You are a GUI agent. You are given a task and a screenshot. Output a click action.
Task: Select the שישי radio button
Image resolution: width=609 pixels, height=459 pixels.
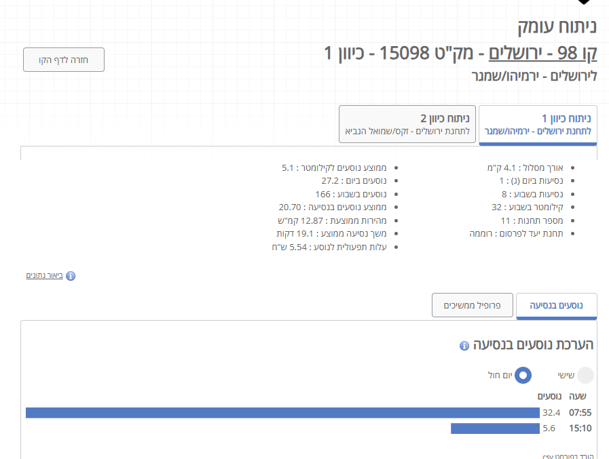585,375
